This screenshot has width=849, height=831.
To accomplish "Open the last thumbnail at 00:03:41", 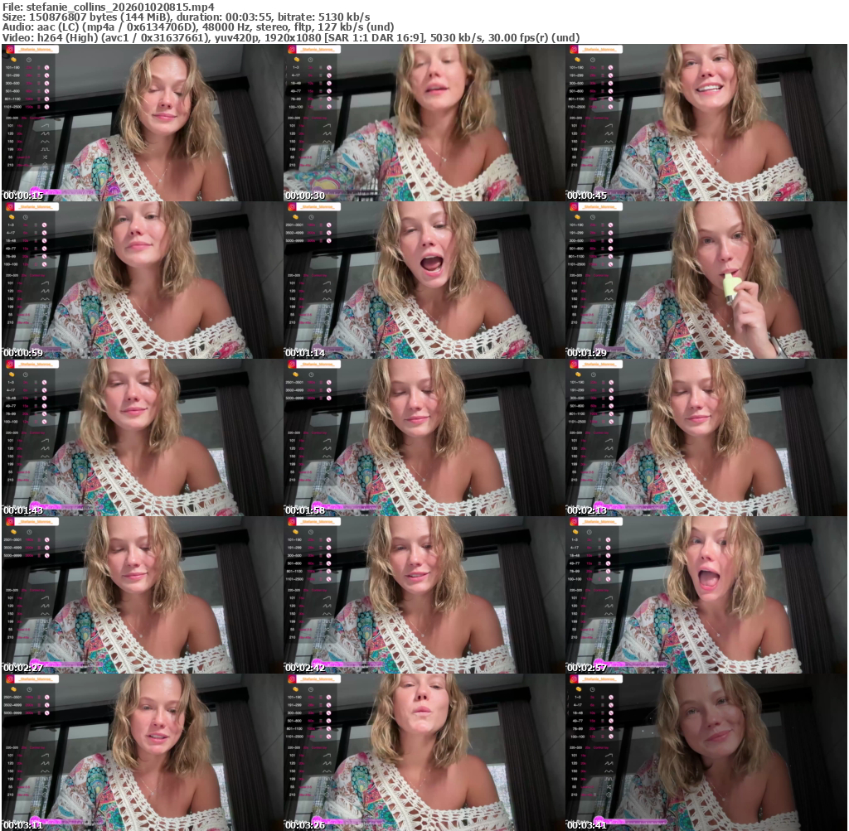I will (706, 752).
